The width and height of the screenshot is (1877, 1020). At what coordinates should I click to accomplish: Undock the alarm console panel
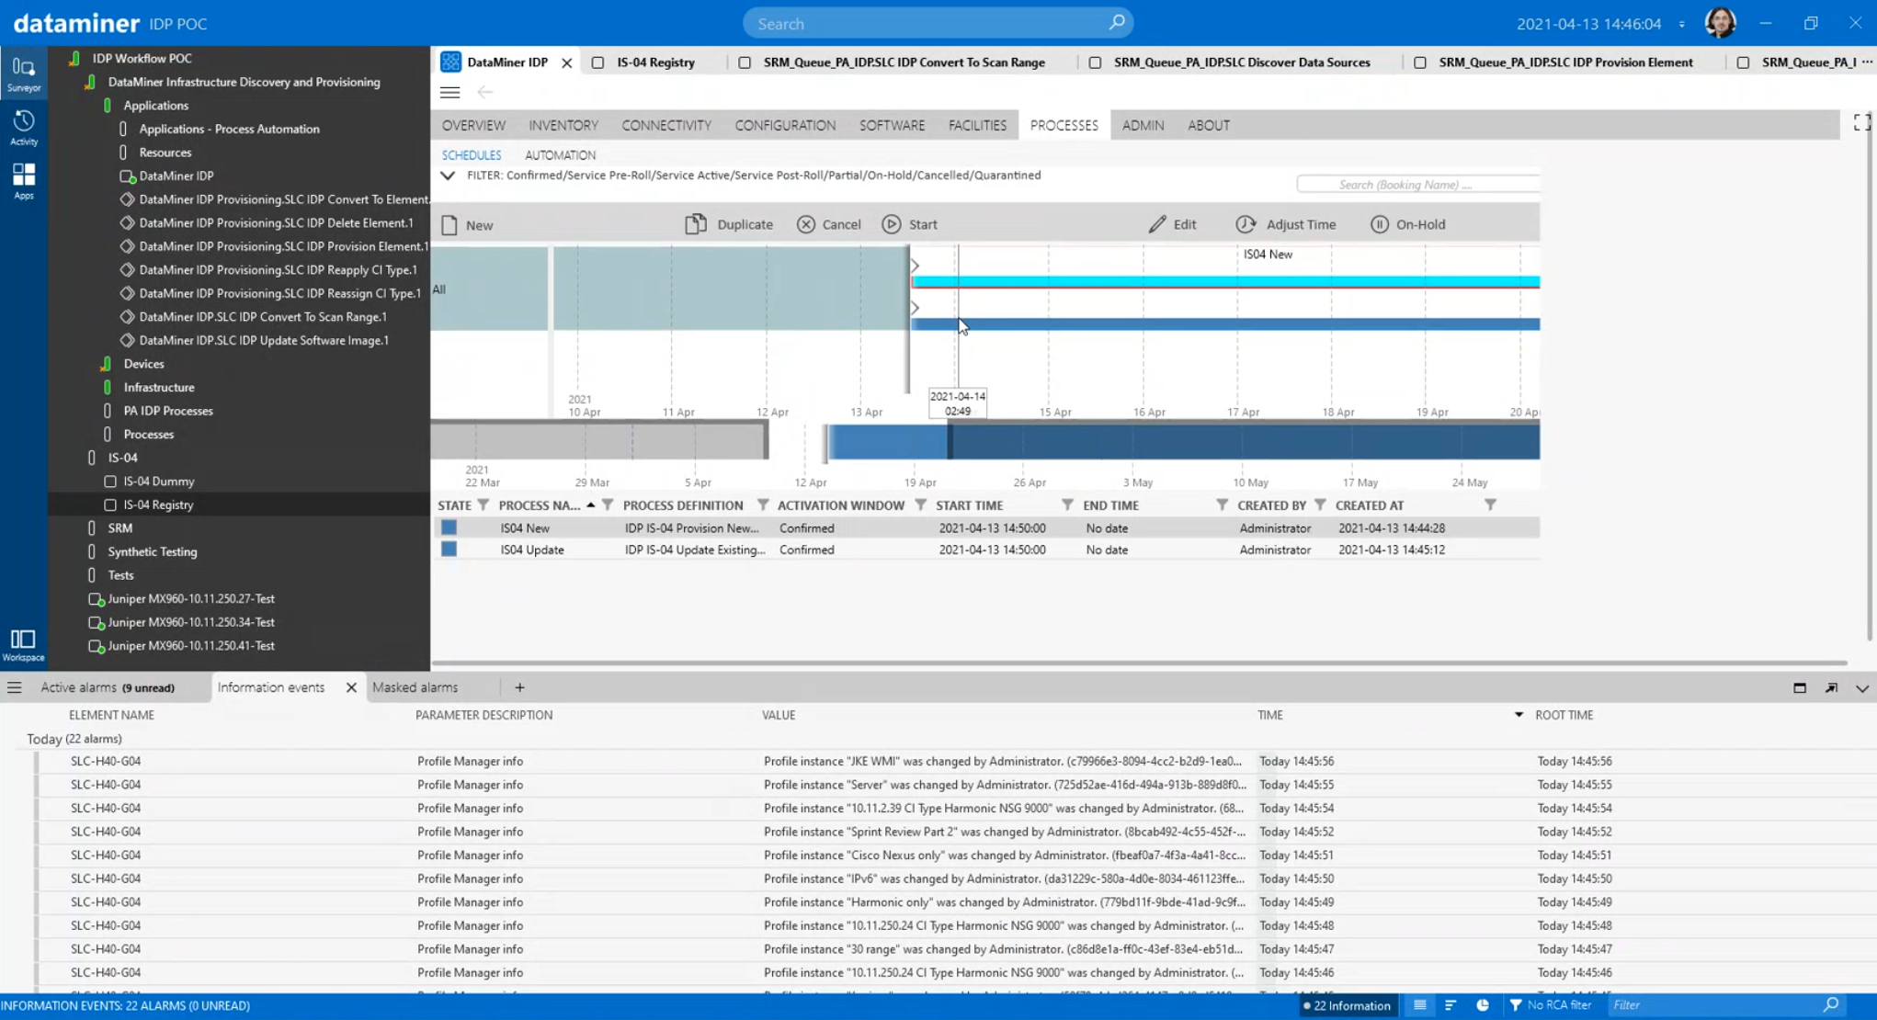1831,687
